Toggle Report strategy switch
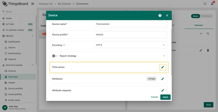 pos(55,56)
